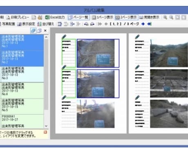Select the second panel view icon above the photo list
Image resolution: width=188 pixels, height=155 pixels.
[x=39, y=31]
